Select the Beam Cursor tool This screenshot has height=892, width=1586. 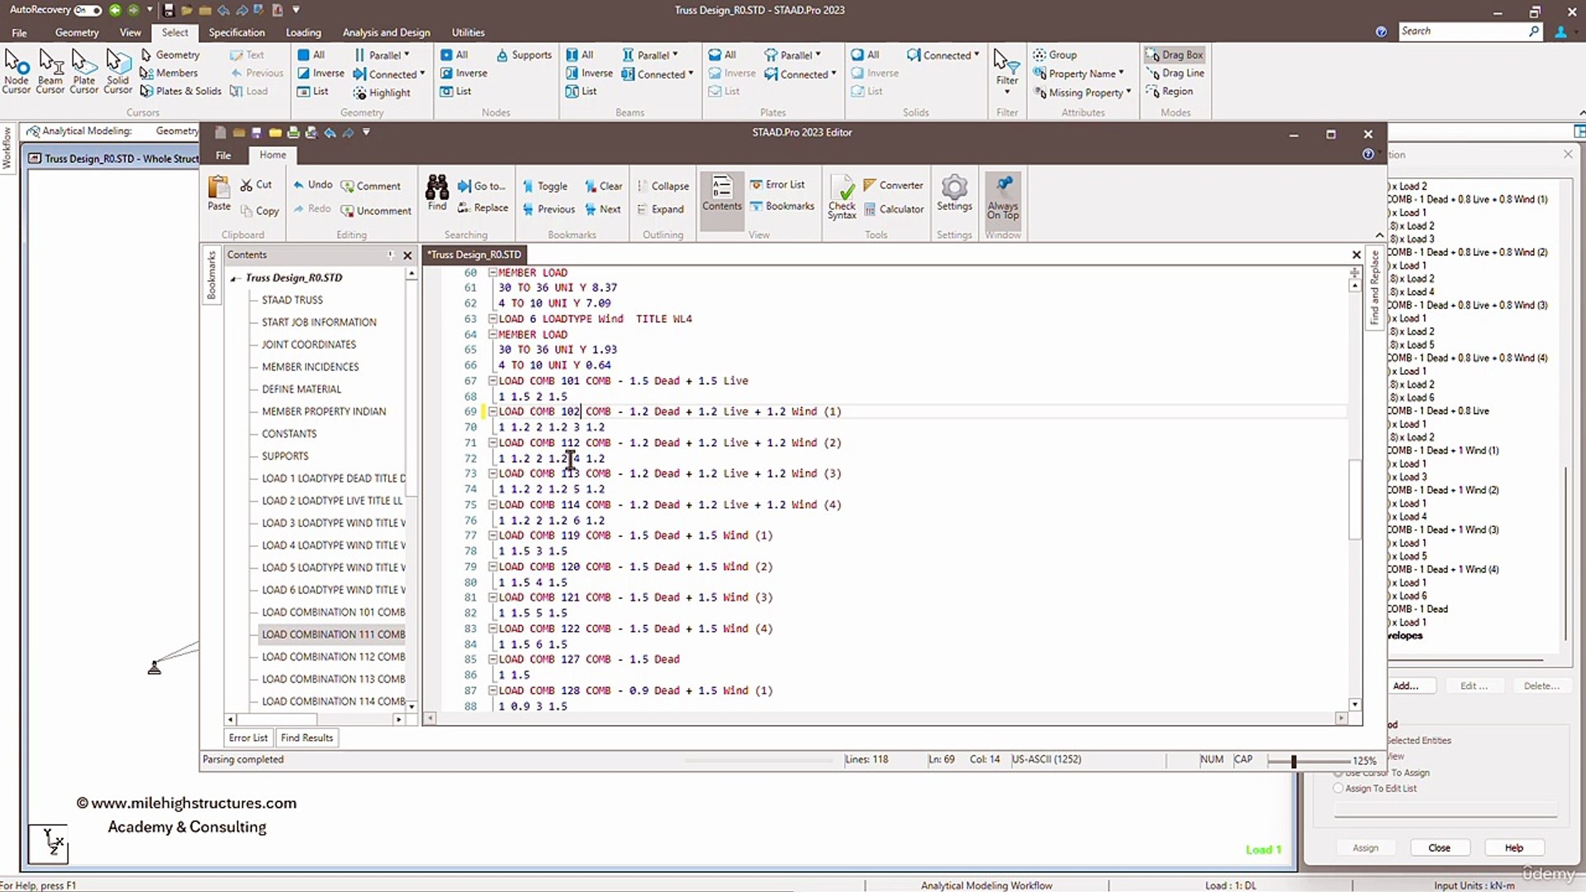[50, 70]
